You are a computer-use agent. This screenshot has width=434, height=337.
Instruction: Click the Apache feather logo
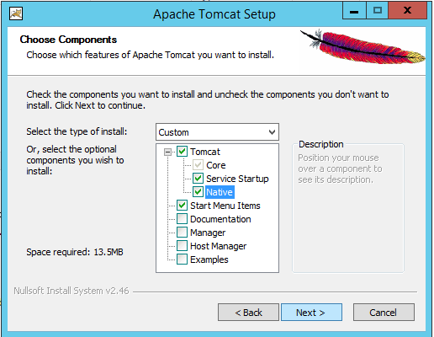(363, 46)
